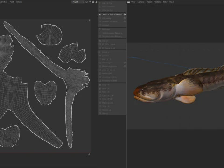Open the viewport View menu
Screen dimensions: 224x168
coord(133,2)
